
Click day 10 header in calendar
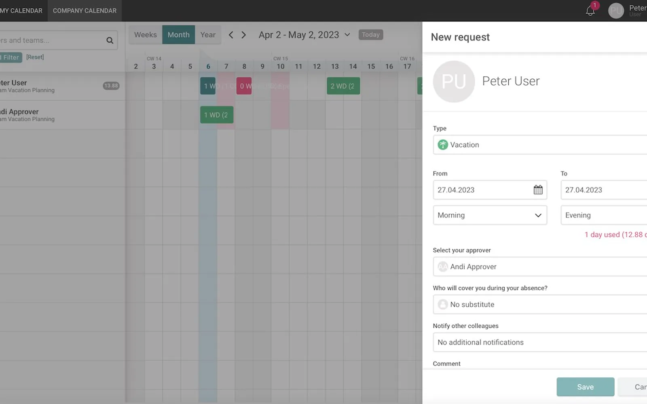[x=280, y=66]
